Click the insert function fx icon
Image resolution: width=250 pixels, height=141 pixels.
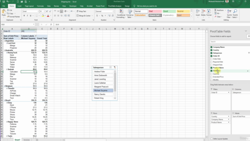[51, 24]
